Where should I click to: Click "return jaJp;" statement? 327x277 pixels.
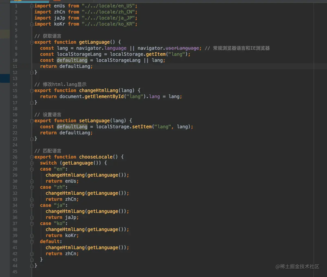(62, 218)
